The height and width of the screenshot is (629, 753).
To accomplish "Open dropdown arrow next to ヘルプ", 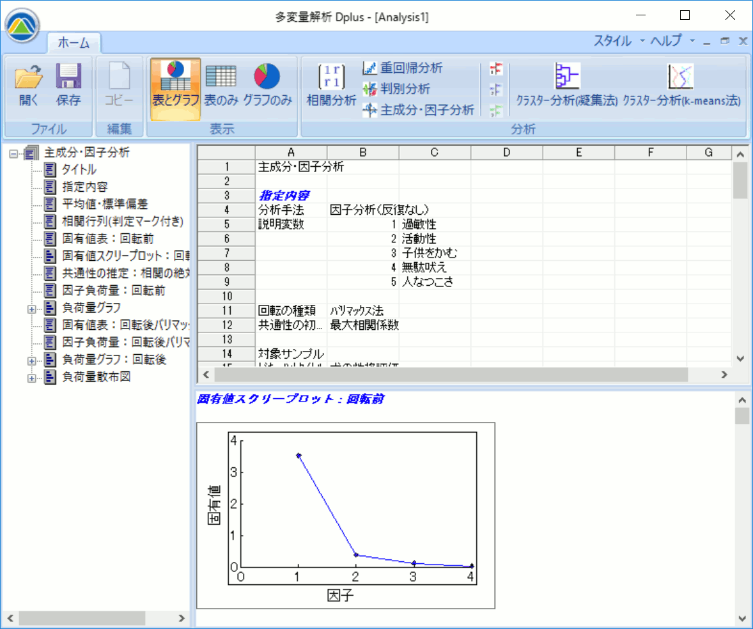I will [x=692, y=42].
